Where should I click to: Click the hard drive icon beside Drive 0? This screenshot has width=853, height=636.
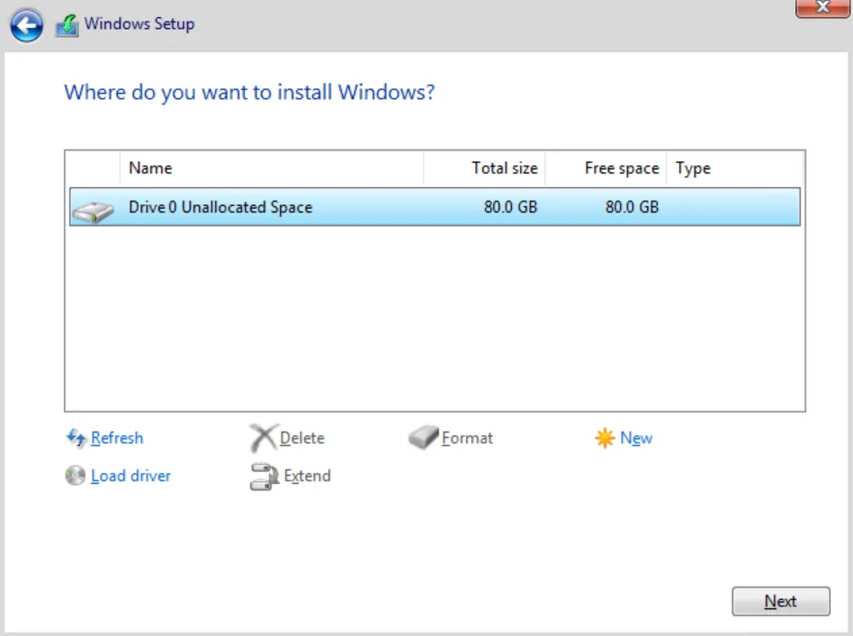[x=92, y=207]
